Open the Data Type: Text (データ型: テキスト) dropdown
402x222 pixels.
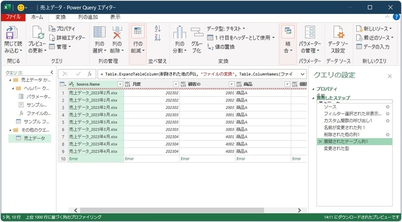point(226,29)
